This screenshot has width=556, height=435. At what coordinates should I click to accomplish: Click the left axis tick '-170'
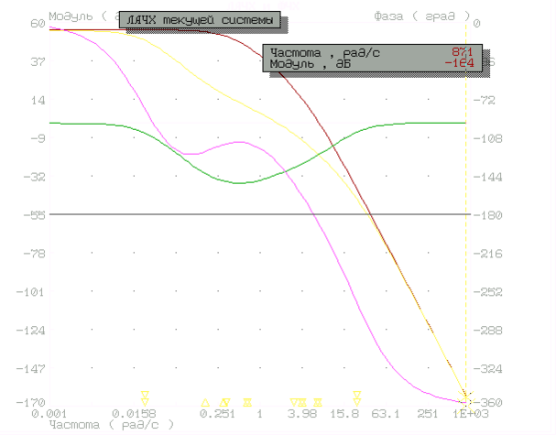[x=30, y=403]
